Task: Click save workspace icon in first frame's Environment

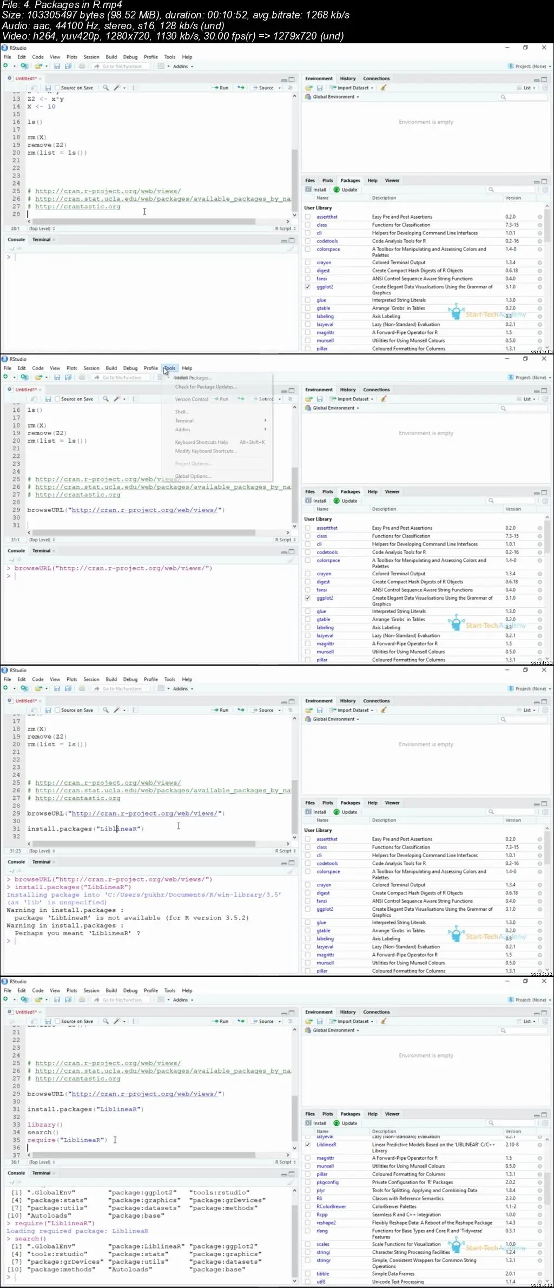Action: (319, 88)
